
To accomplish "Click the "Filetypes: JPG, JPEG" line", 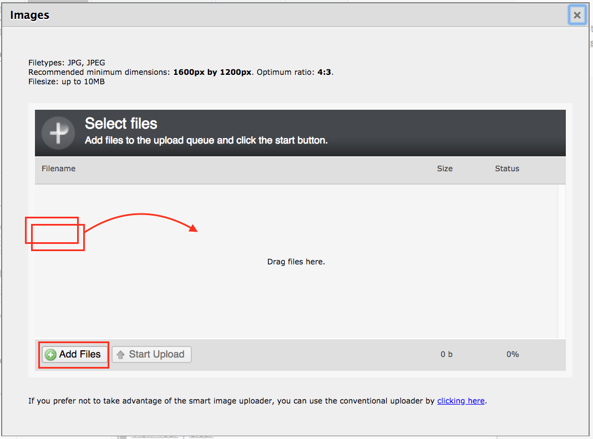I will point(67,63).
